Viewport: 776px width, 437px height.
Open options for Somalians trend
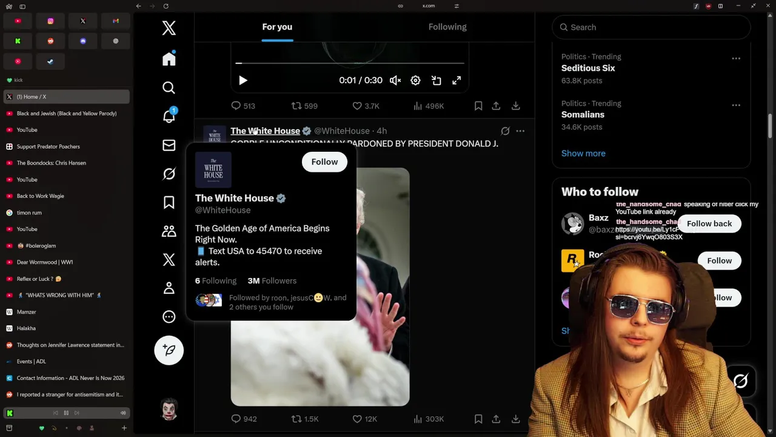point(736,105)
